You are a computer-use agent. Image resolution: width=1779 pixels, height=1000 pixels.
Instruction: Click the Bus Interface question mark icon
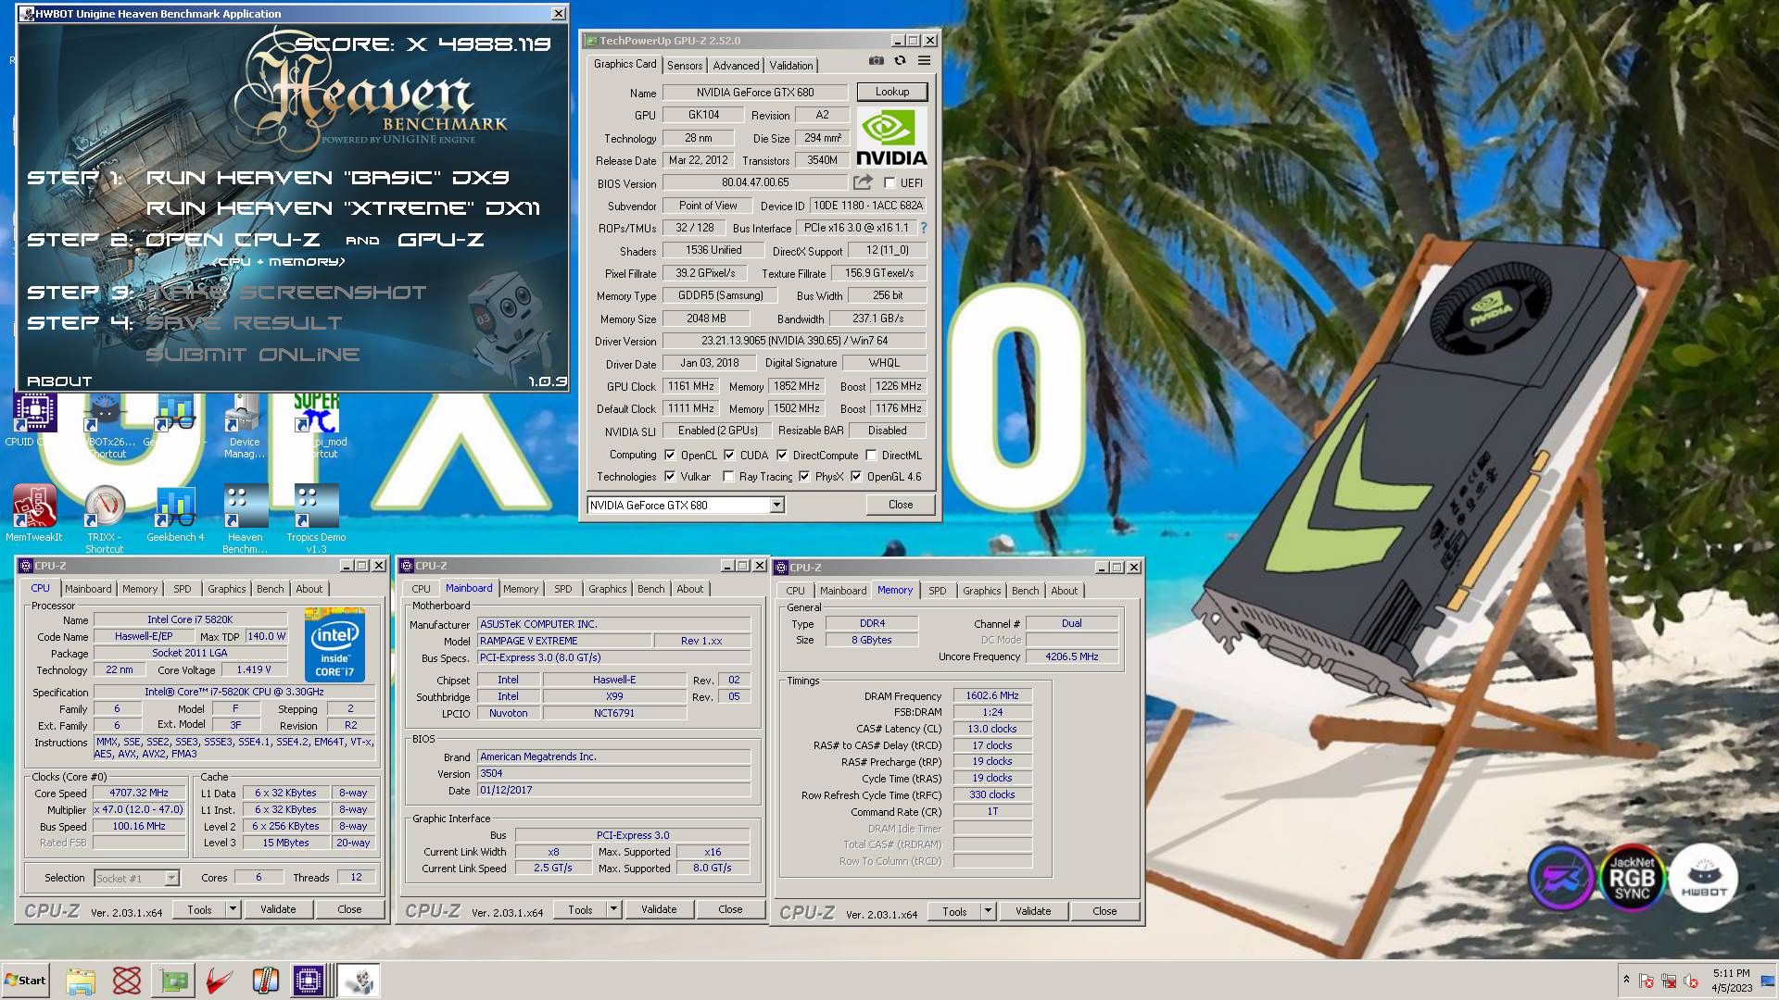coord(923,228)
